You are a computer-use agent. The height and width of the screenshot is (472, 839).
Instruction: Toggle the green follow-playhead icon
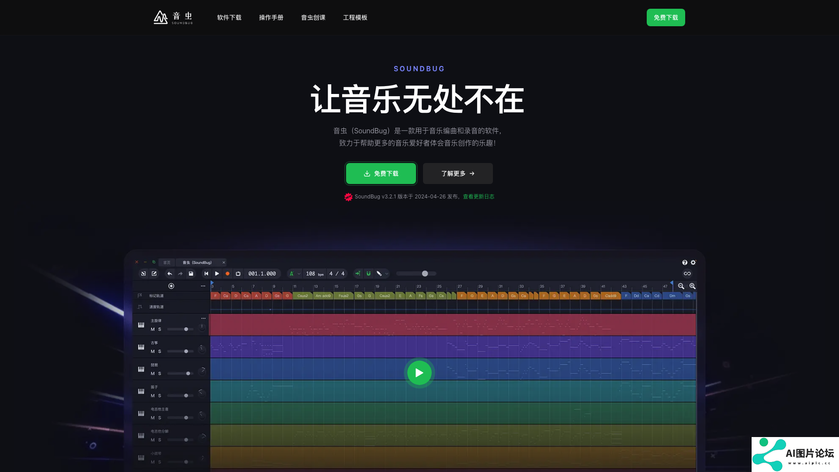coord(357,274)
